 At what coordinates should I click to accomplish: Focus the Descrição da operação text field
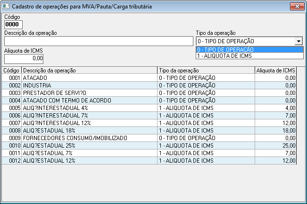99,41
